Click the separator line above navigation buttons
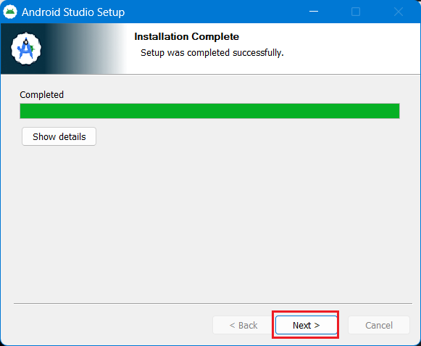 coord(213,303)
